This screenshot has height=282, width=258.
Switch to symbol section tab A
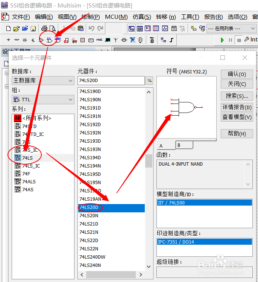[x=166, y=145]
